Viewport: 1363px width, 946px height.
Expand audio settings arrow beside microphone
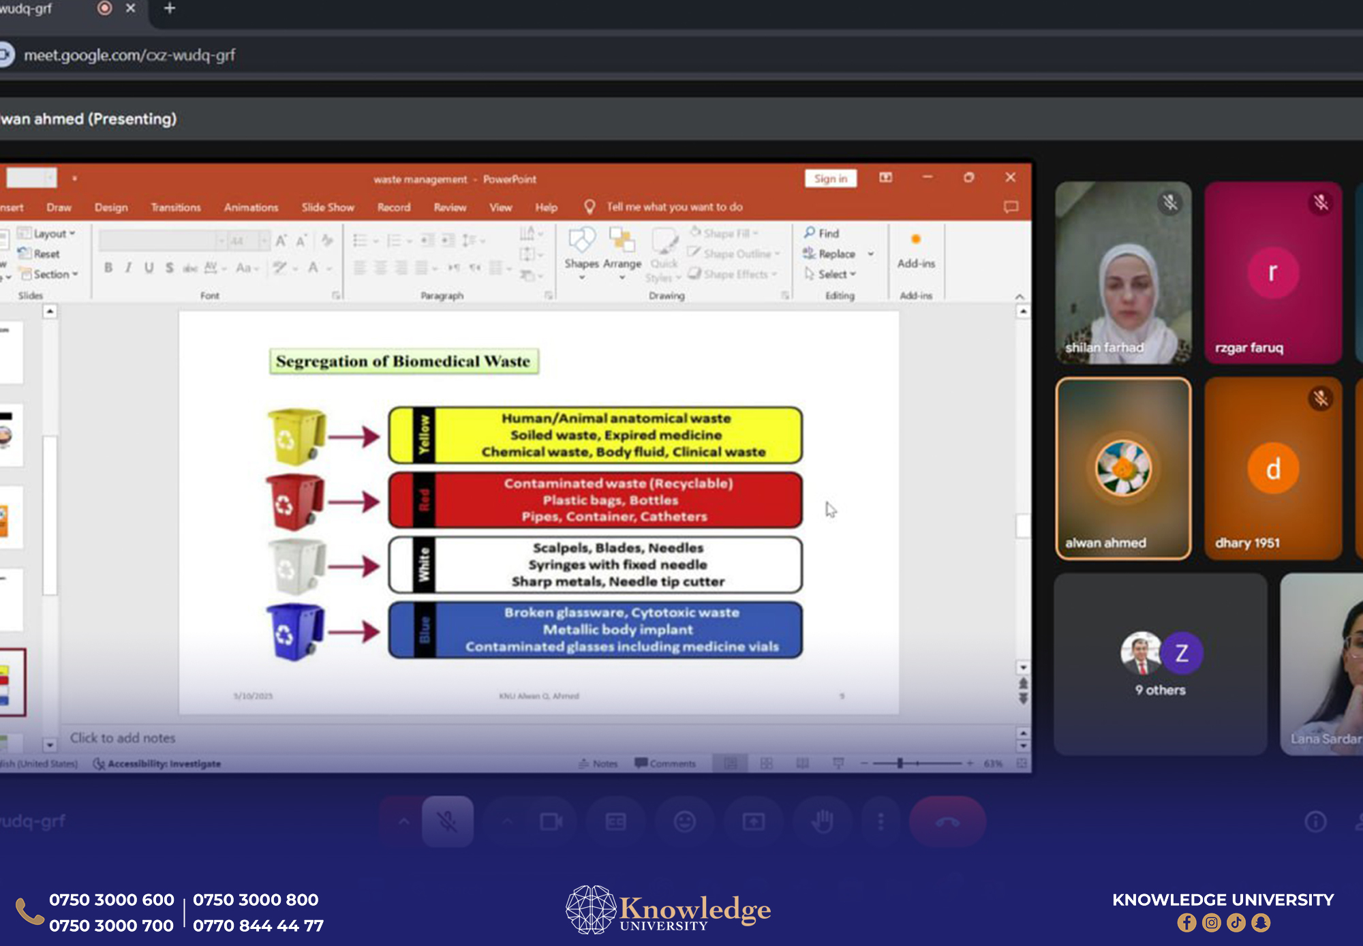point(403,821)
